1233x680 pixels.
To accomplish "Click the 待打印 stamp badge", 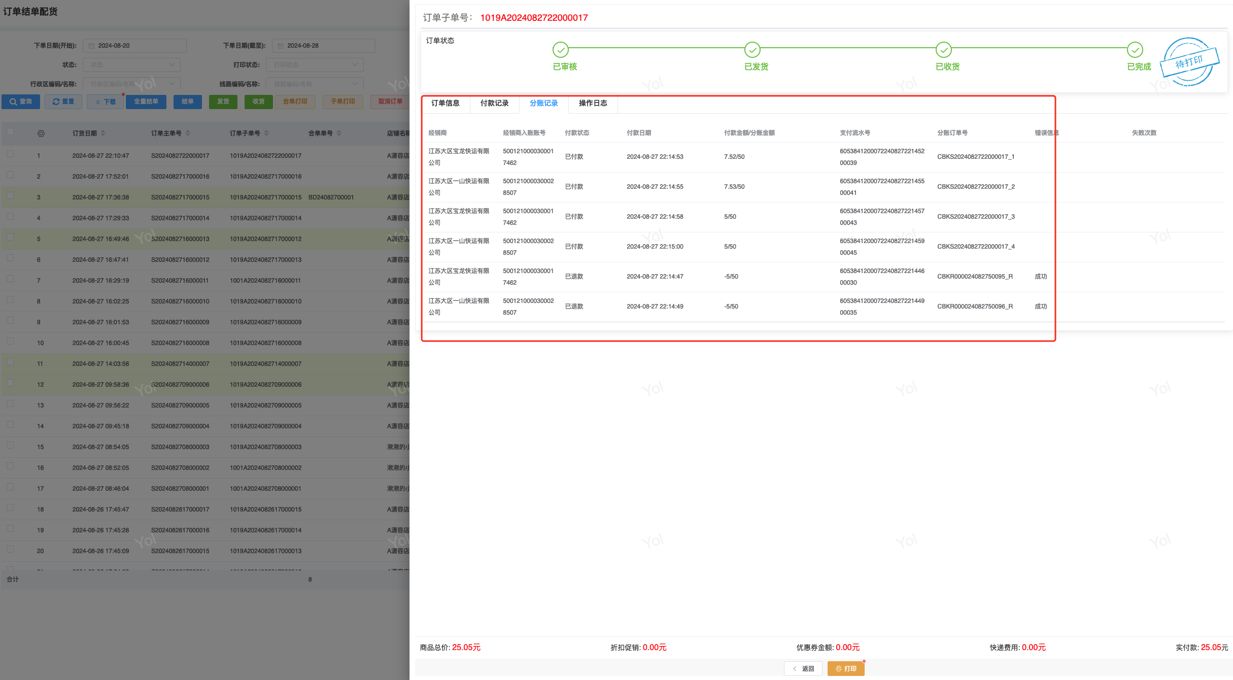I will [1189, 62].
